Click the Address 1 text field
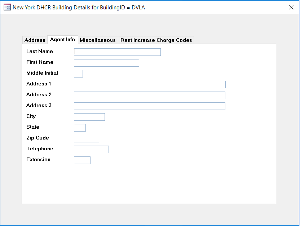The image size is (300, 226). click(150, 84)
